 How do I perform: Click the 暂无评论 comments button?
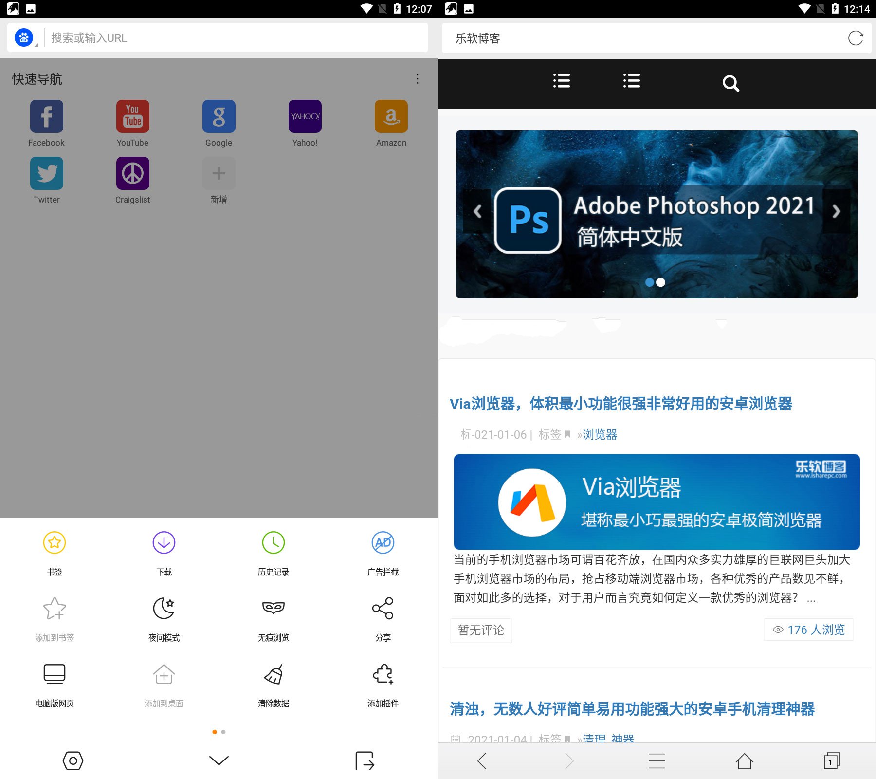[x=481, y=630]
